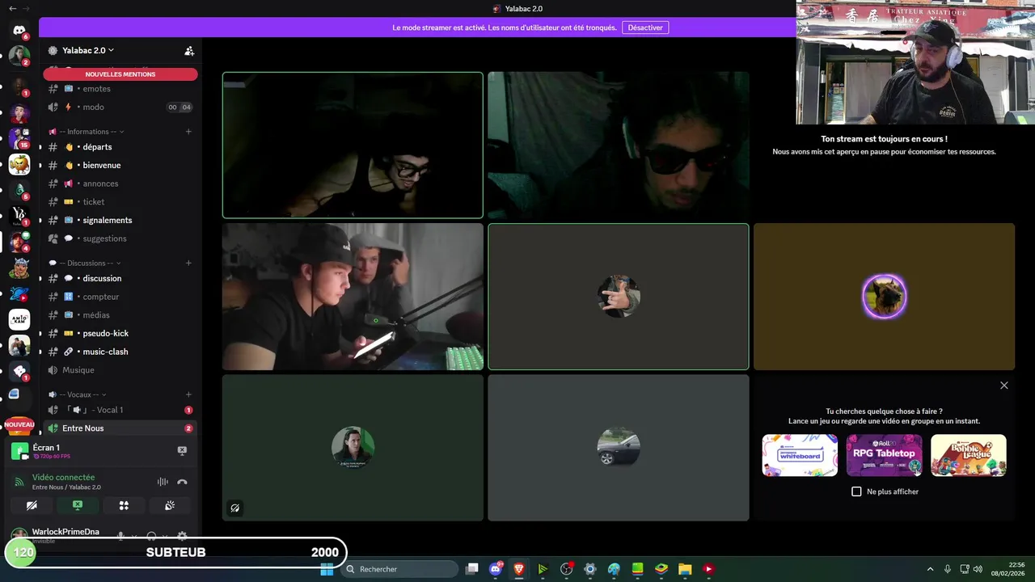The width and height of the screenshot is (1035, 582).
Task: Disconnect from voice with the hang-up icon
Action: click(182, 482)
